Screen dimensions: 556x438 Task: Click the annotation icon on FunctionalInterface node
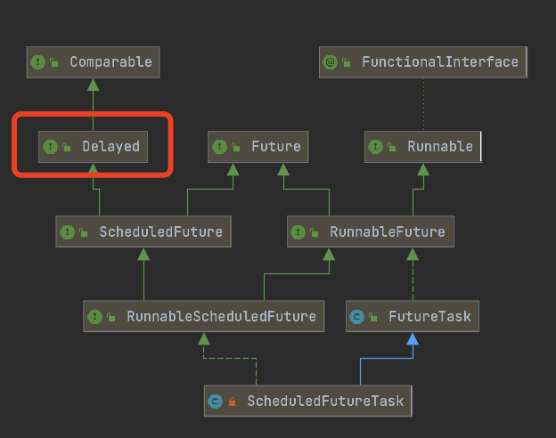tap(330, 62)
